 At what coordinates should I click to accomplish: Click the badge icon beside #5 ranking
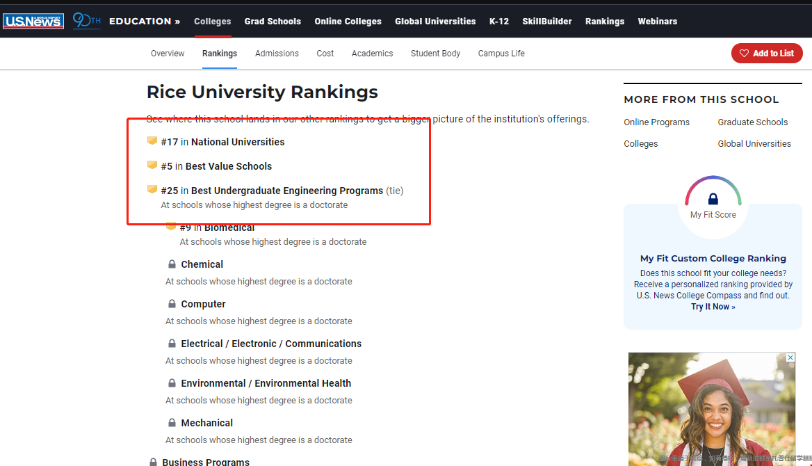pyautogui.click(x=152, y=165)
